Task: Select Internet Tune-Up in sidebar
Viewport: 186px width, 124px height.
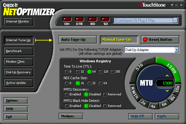Action: [x=19, y=40]
